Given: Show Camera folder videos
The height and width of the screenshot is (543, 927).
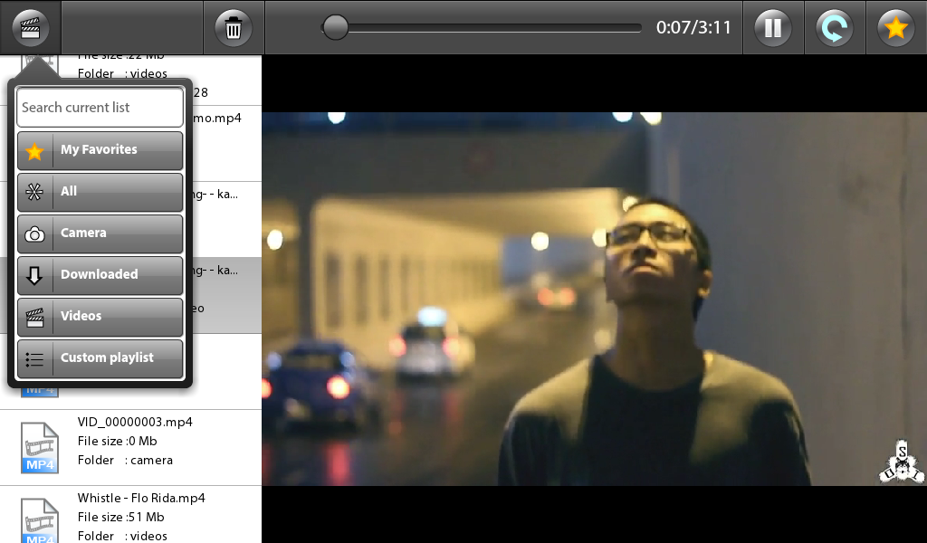Looking at the screenshot, I should coord(100,233).
